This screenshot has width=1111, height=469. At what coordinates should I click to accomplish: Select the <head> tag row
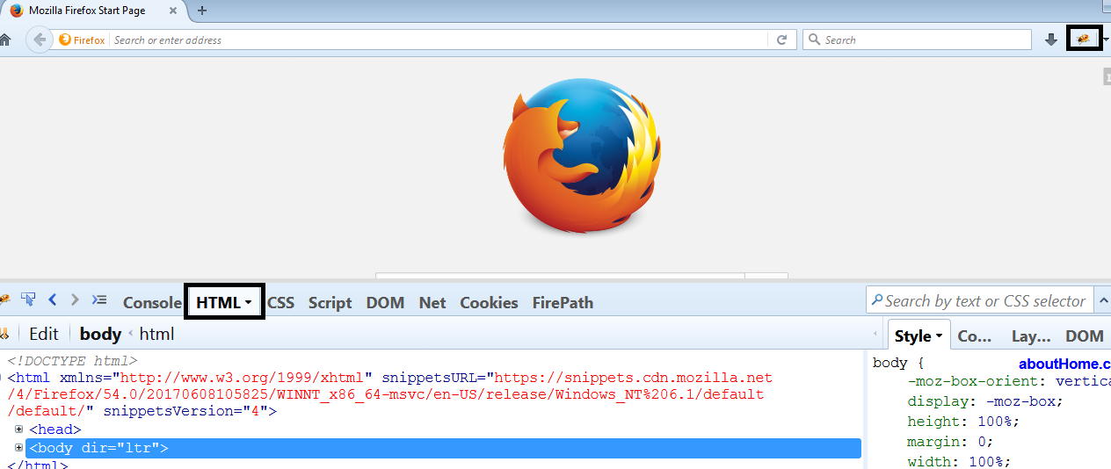(54, 429)
